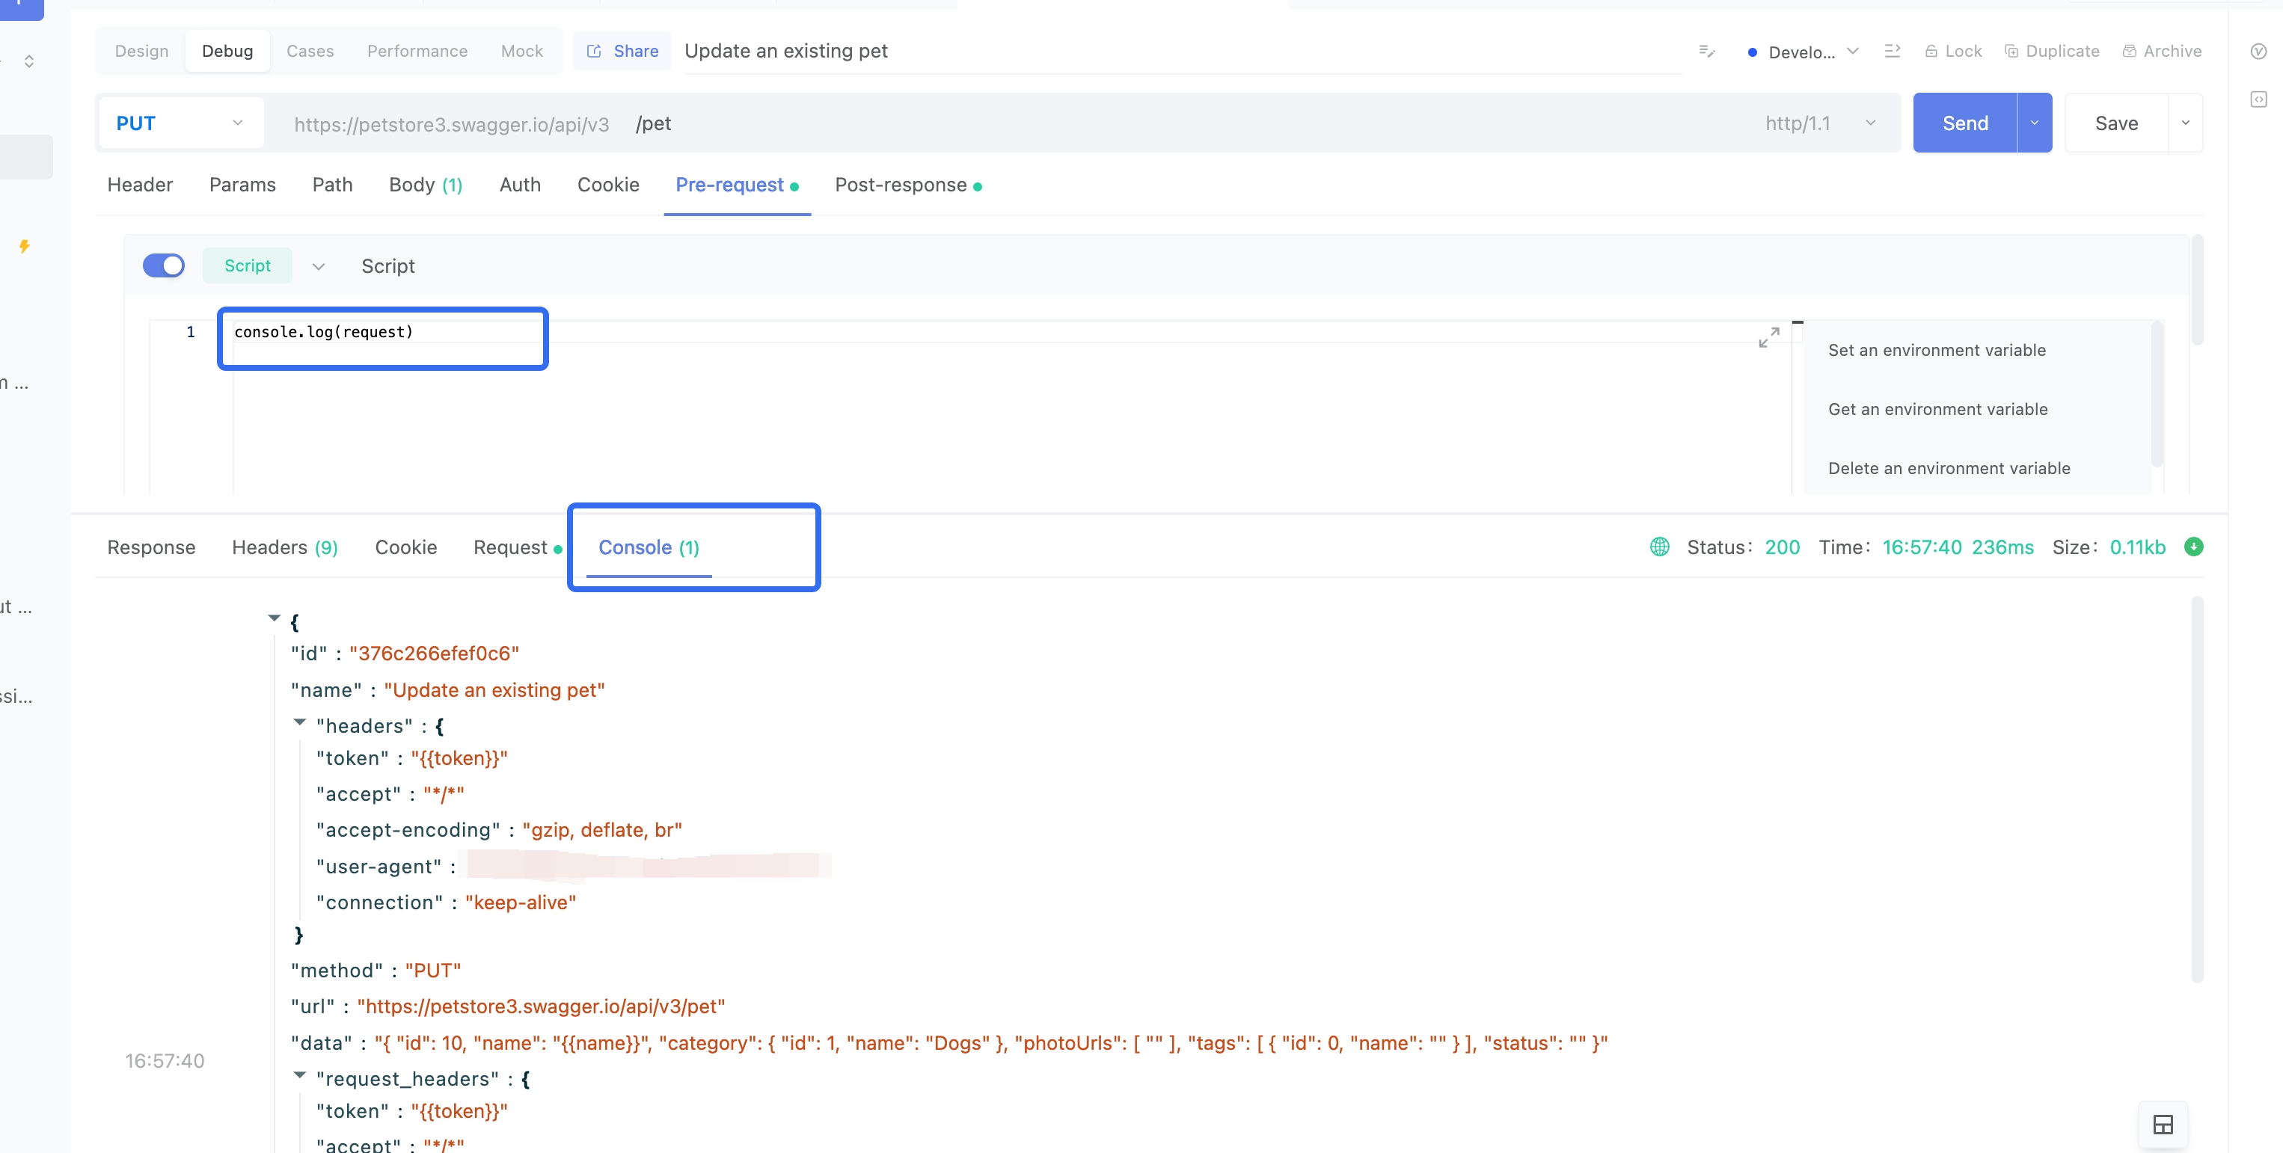Collapse the "request_headers" JSON node
This screenshot has width=2283, height=1153.
[x=299, y=1075]
